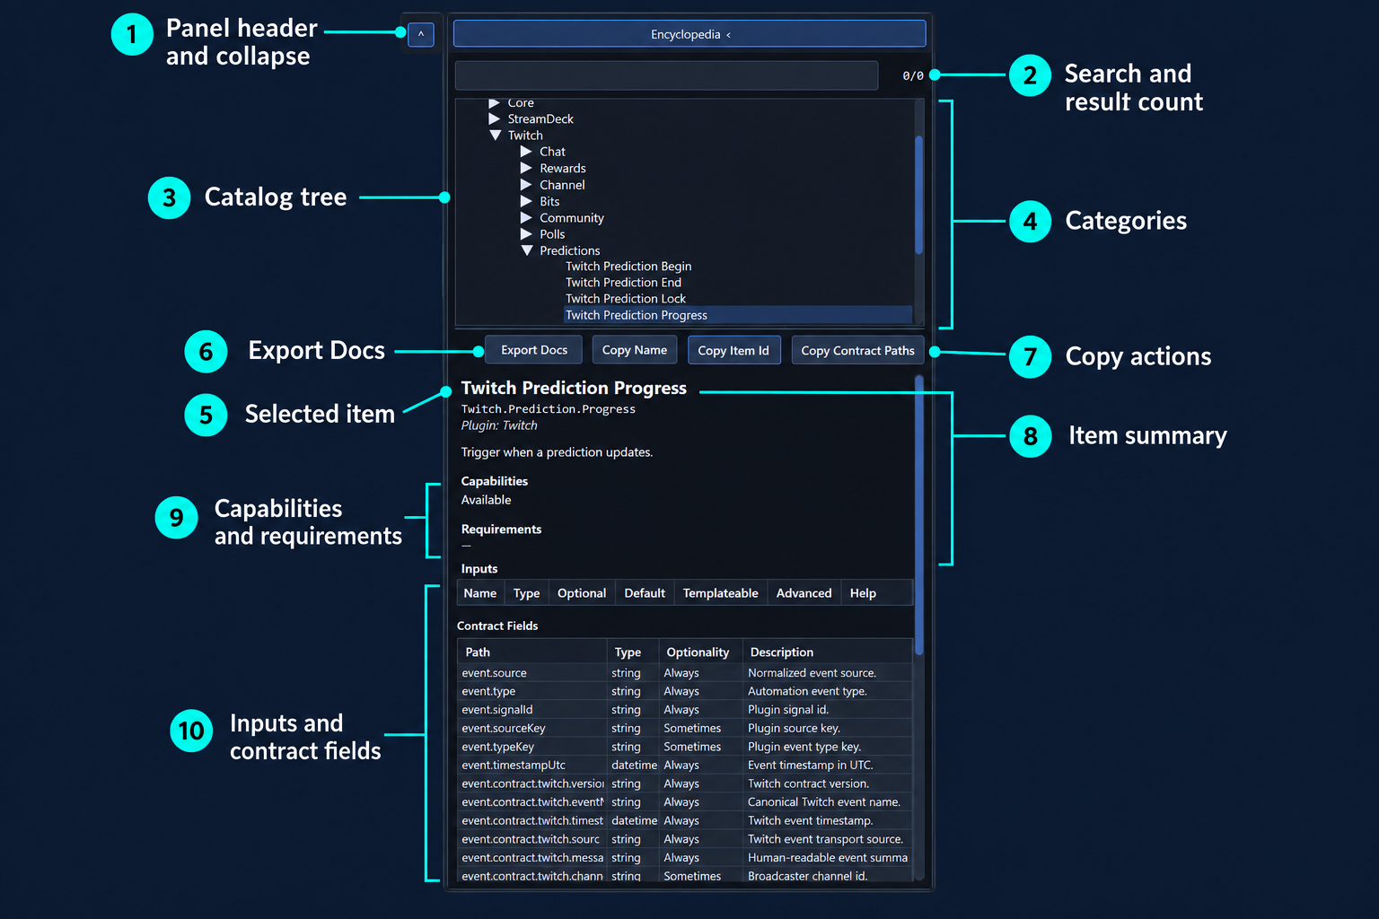The image size is (1379, 919).
Task: Click the Copy Name button
Action: pos(634,350)
